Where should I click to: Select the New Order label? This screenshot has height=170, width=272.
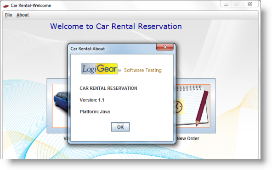click(x=188, y=138)
